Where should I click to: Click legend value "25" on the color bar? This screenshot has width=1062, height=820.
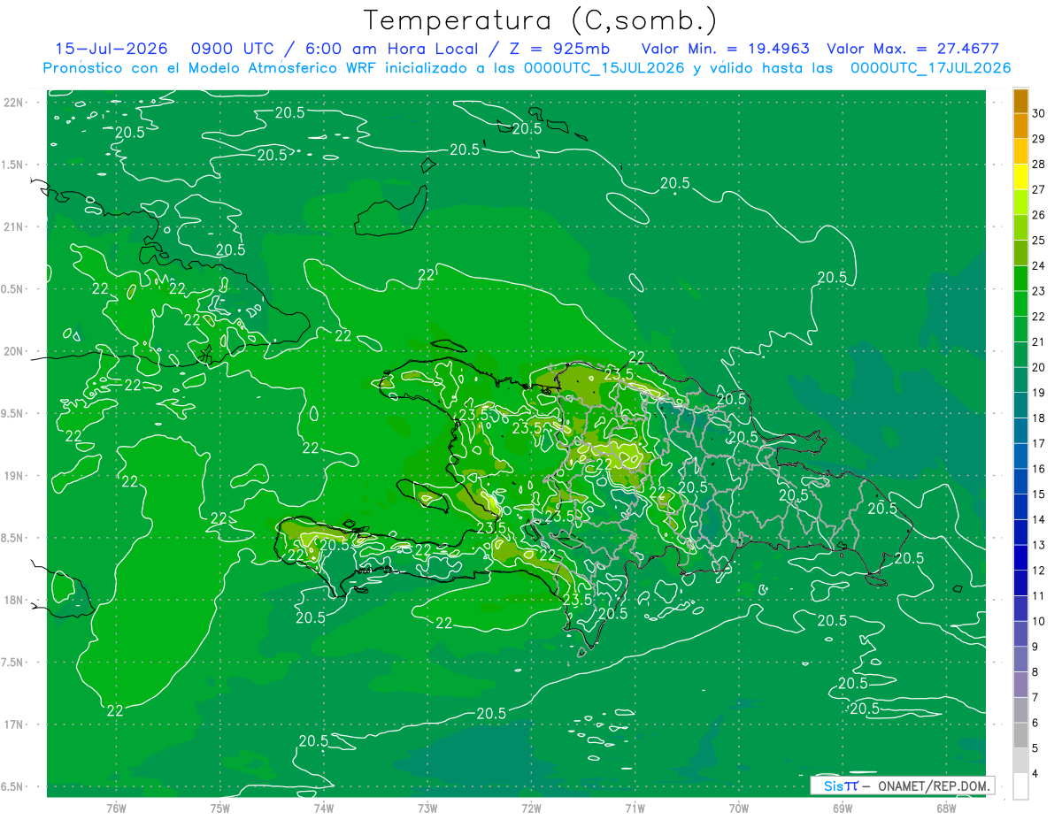(x=1039, y=241)
